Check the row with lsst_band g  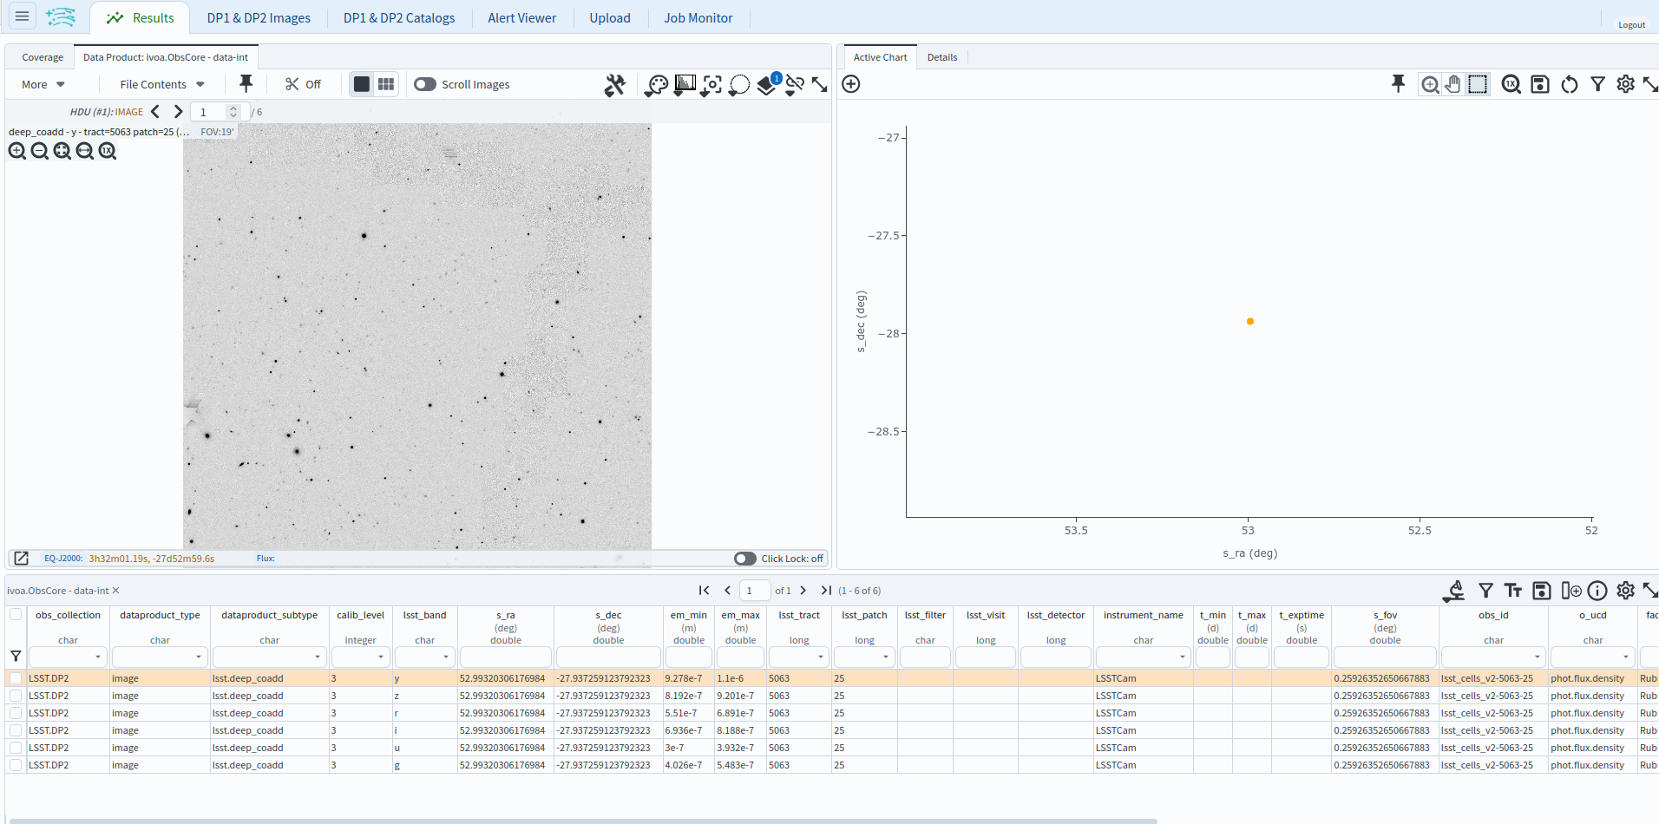(16, 765)
